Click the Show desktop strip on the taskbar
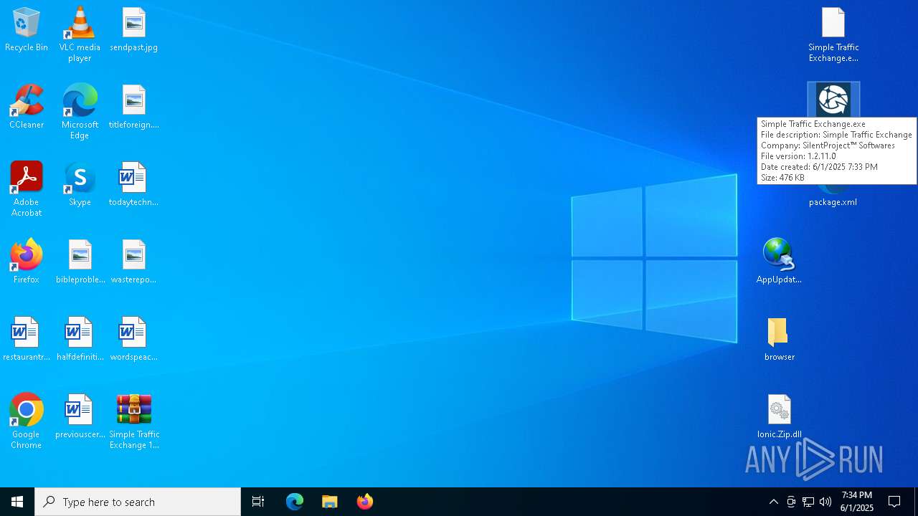 tap(916, 502)
